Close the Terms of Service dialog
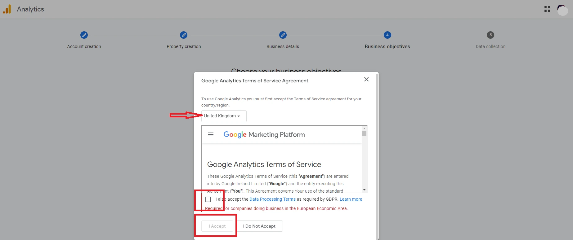The width and height of the screenshot is (573, 240). point(366,79)
